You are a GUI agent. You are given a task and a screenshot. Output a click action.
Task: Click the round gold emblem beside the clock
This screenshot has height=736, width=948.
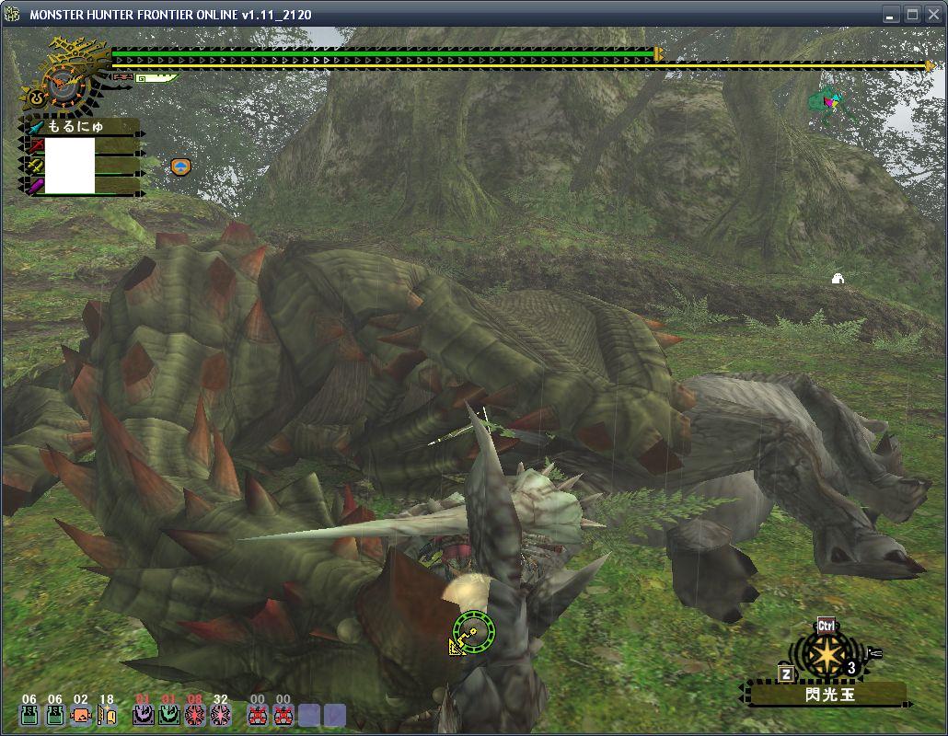pos(38,96)
